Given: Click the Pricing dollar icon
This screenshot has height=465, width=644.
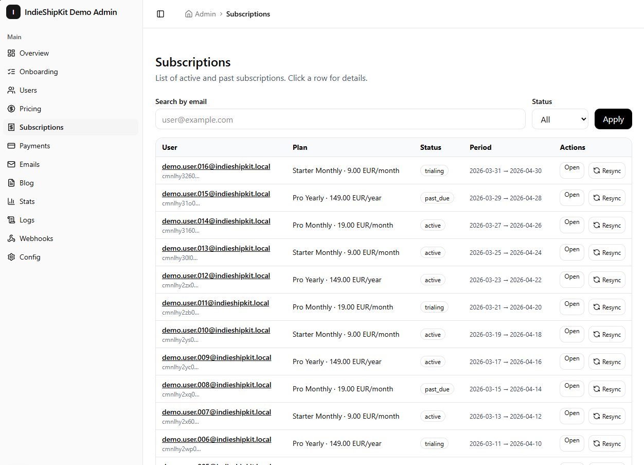Looking at the screenshot, I should [x=11, y=109].
